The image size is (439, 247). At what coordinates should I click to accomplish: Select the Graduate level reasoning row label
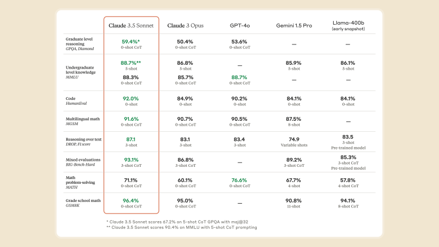pyautogui.click(x=80, y=44)
